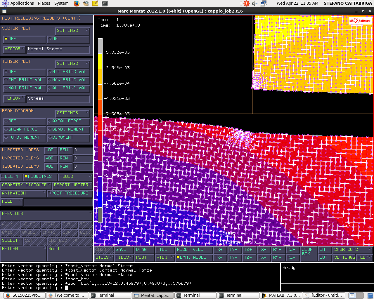
Task: Toggle the DELTA checkbox
Action: [12, 177]
